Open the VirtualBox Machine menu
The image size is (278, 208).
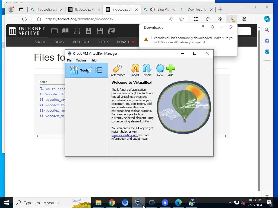81,60
